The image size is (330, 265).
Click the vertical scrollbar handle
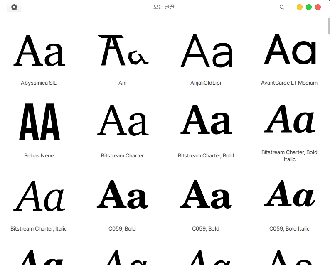(329, 26)
